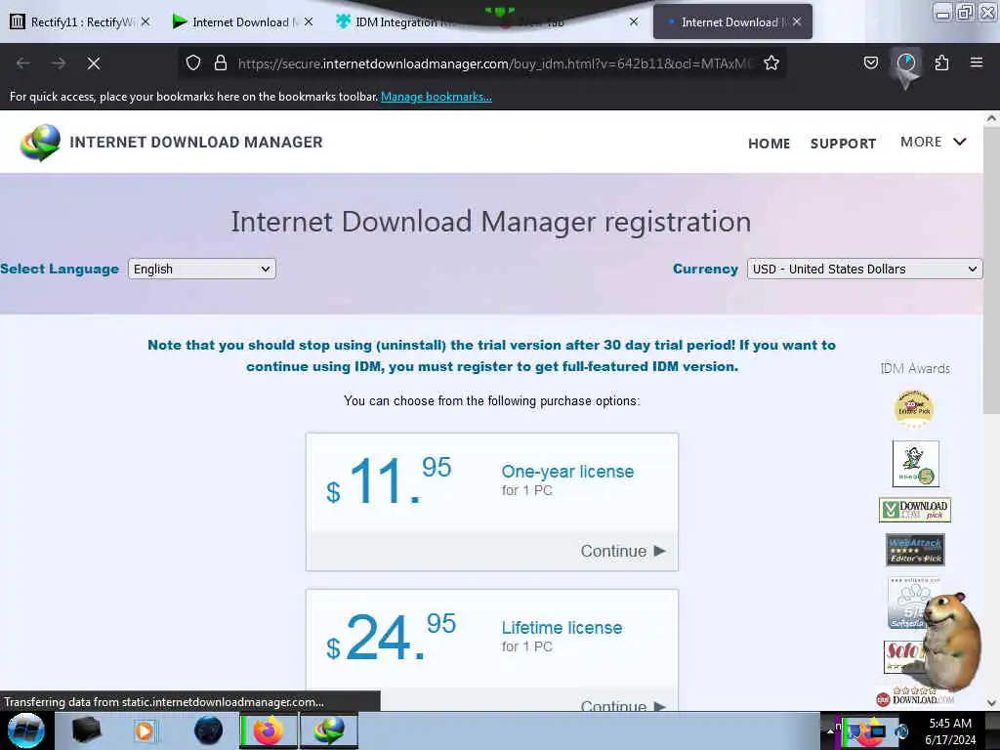Image resolution: width=1000 pixels, height=750 pixels.
Task: Open the Firefox hamburger application menu
Action: point(976,62)
